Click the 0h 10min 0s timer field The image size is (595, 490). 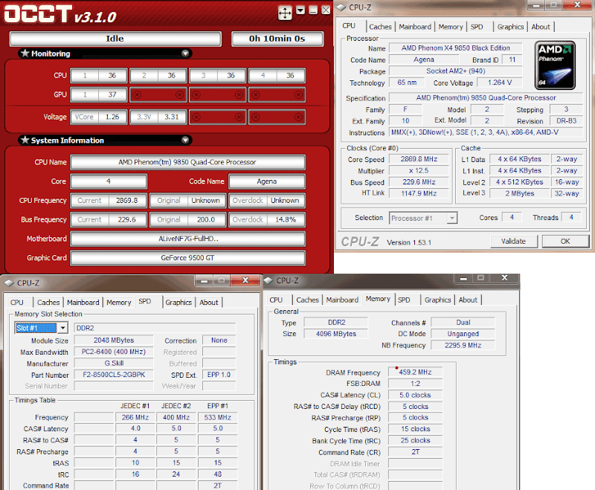(x=277, y=39)
